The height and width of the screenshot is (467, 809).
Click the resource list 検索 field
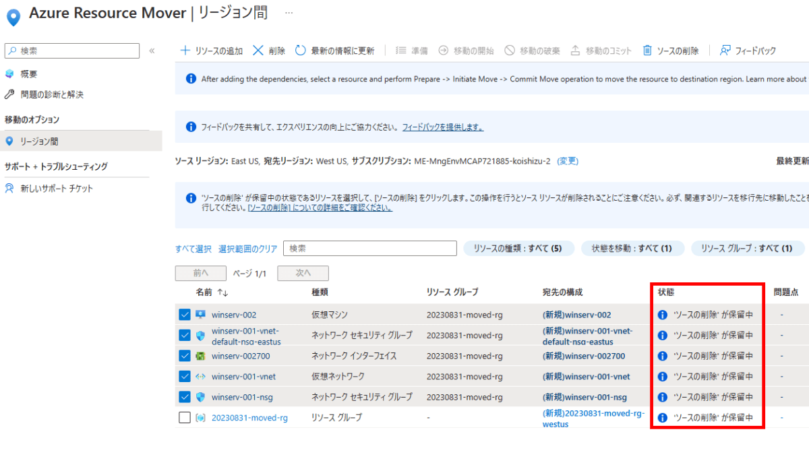pyautogui.click(x=370, y=249)
